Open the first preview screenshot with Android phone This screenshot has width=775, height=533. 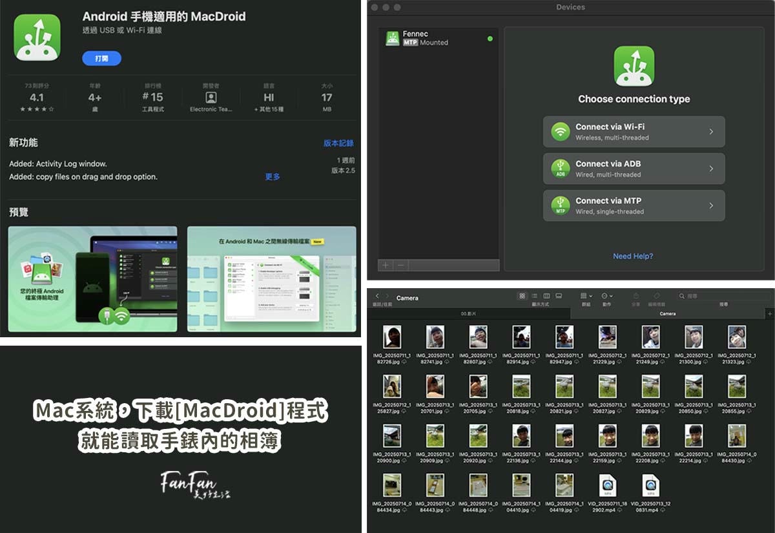92,279
